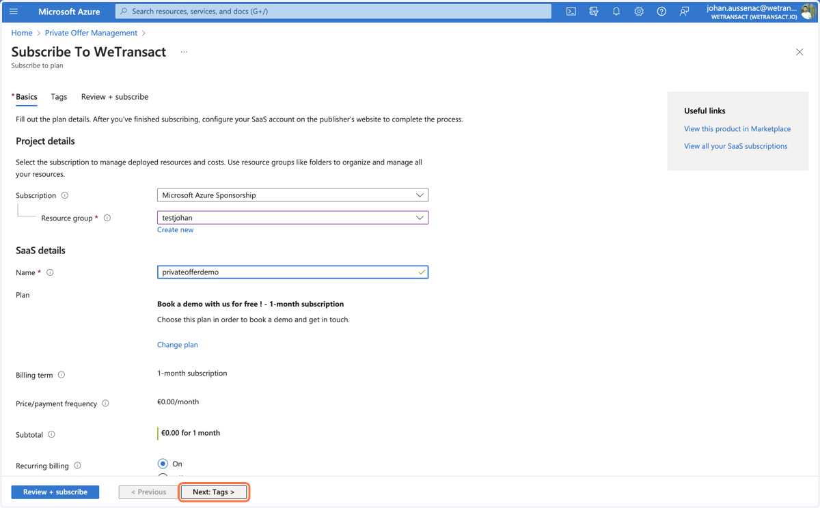
Task: Go to Home breadcrumb
Action: click(x=22, y=33)
